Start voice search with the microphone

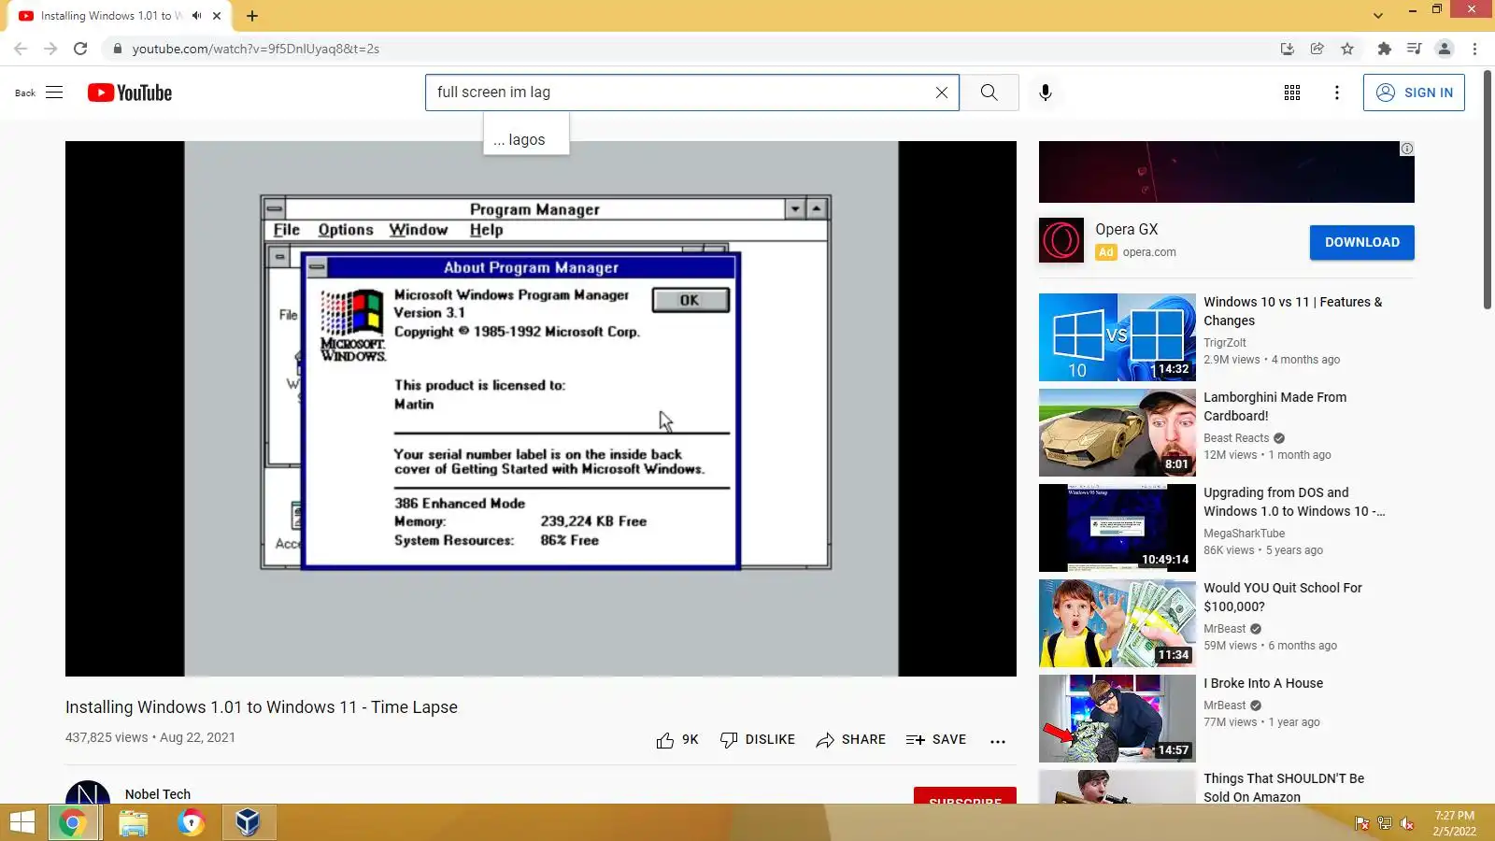click(1046, 93)
